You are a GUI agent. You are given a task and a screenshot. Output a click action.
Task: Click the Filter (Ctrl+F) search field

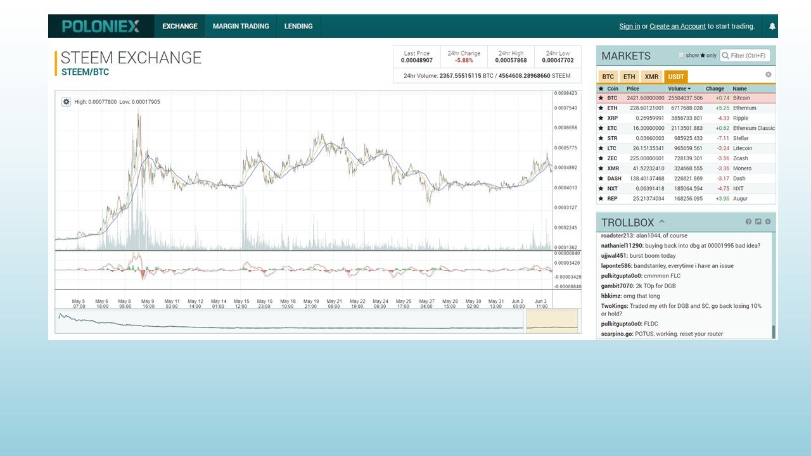point(745,56)
